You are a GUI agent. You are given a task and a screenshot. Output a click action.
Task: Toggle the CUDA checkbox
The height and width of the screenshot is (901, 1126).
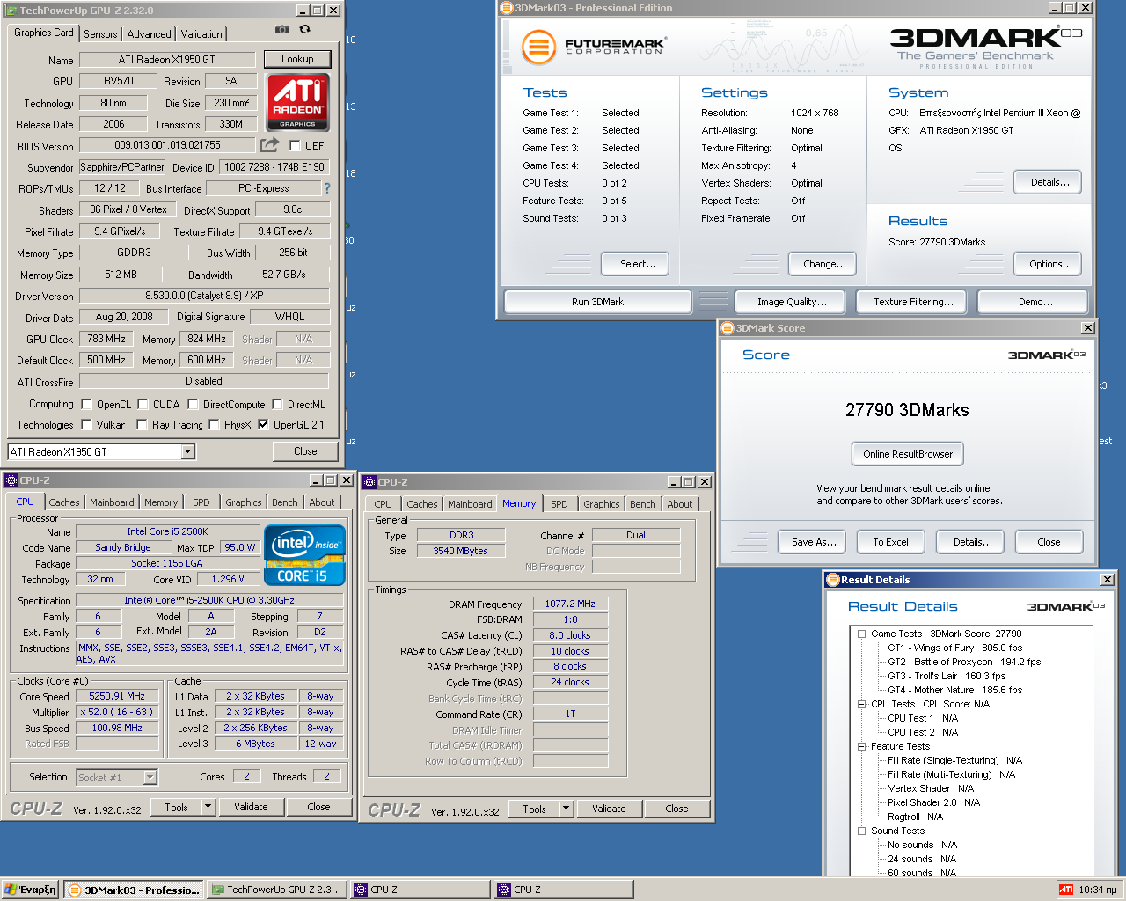[x=143, y=405]
